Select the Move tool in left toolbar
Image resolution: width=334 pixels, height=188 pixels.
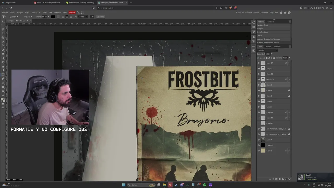[x=3, y=21]
